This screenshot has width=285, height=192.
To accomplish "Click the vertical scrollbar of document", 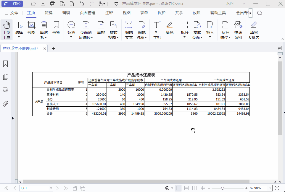I will pyautogui.click(x=280, y=97).
